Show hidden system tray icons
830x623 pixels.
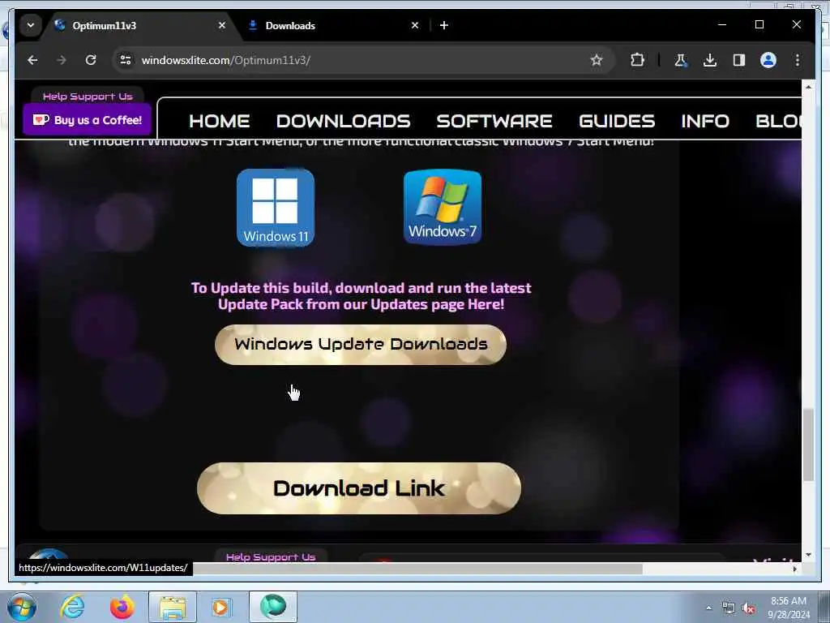click(x=708, y=608)
